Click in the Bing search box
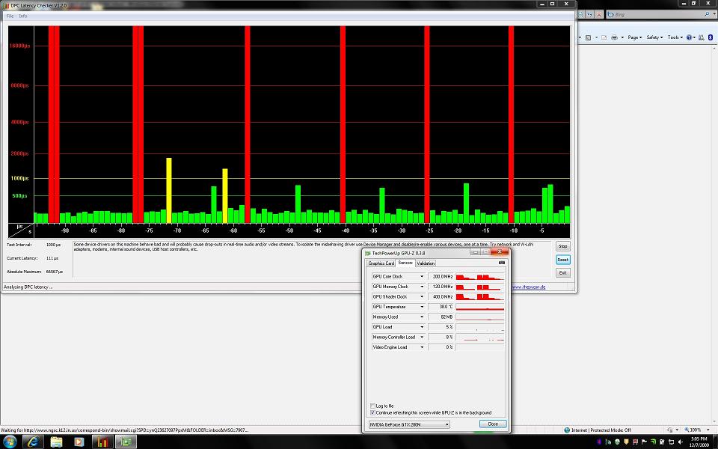Image resolution: width=718 pixels, height=449 pixels. pos(657,15)
